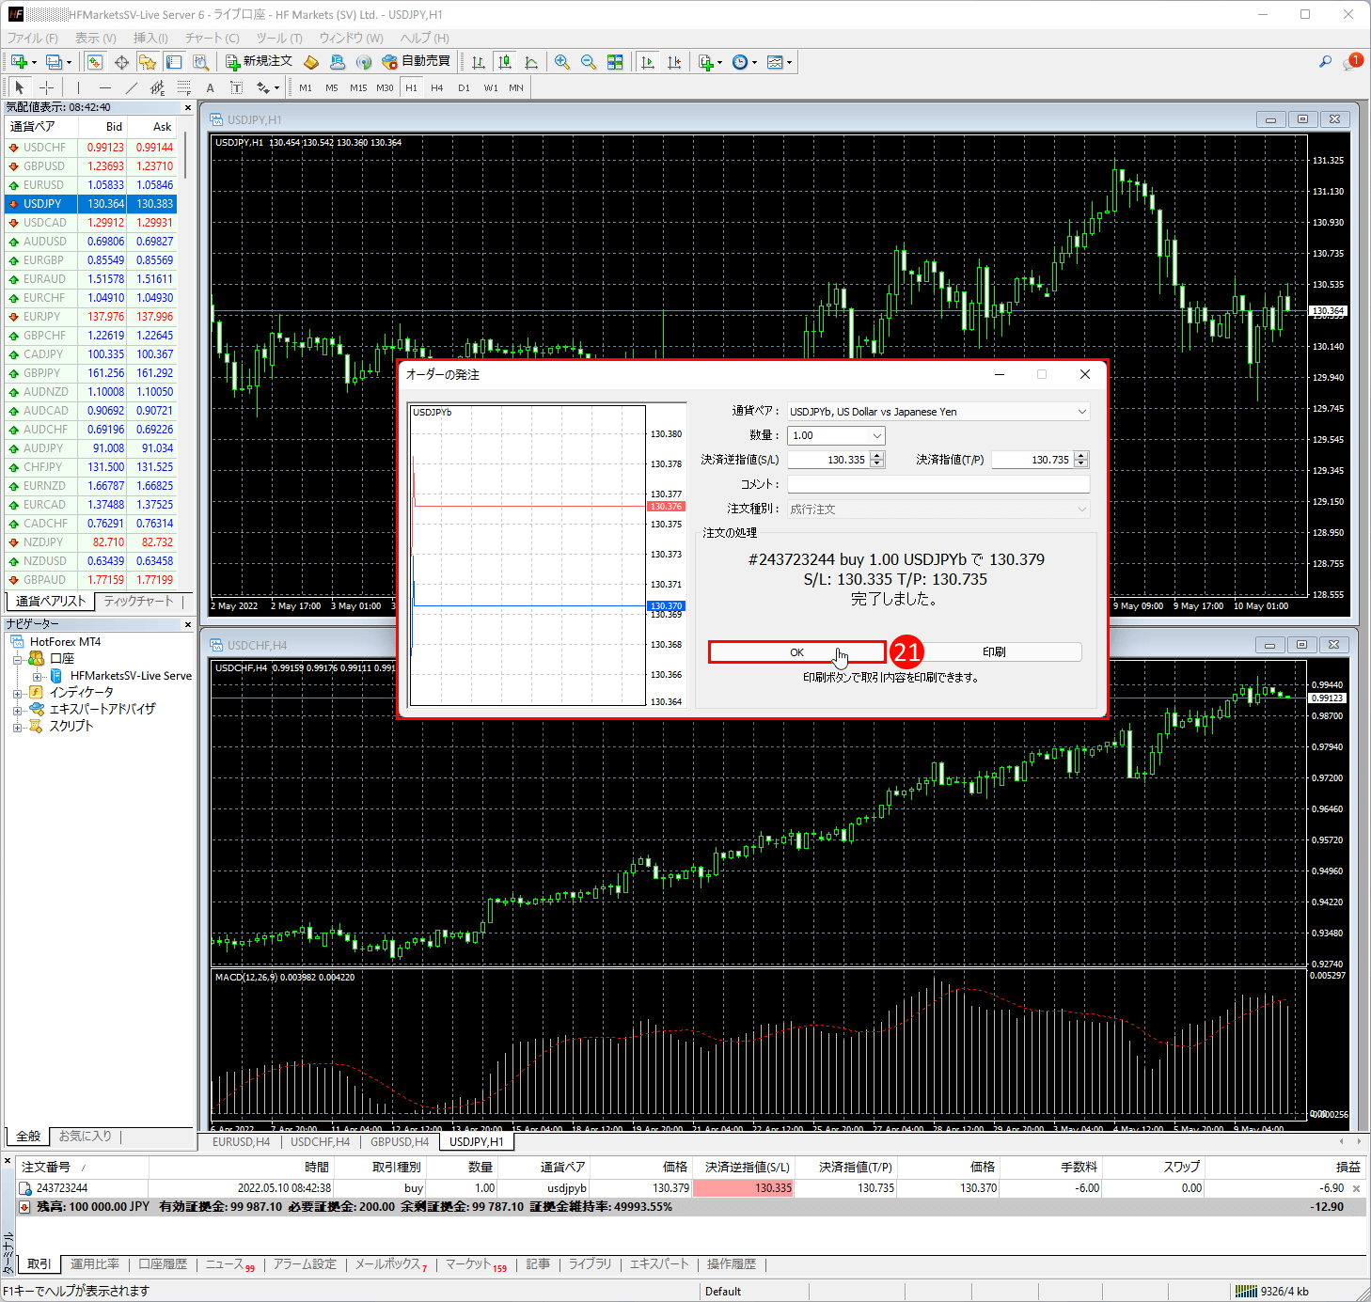
Task: Click the tile windows icon
Action: [x=615, y=62]
